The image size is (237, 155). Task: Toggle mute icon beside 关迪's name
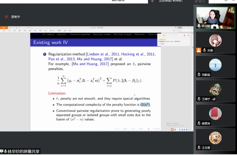(204, 50)
